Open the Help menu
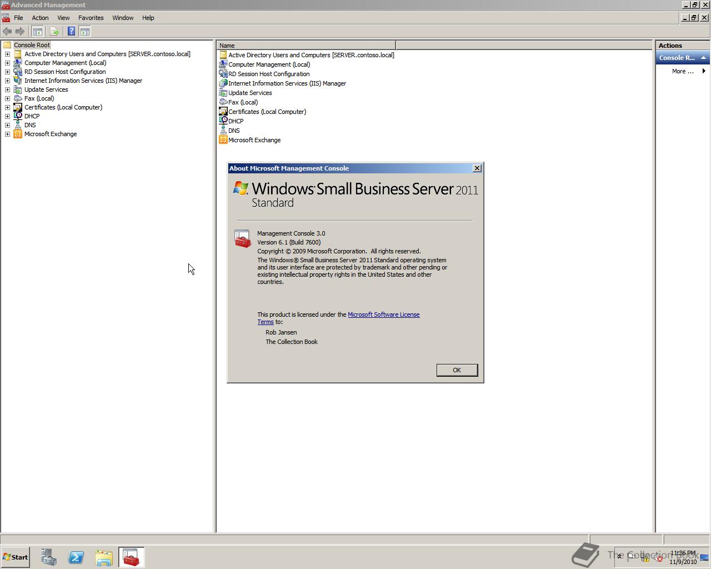This screenshot has width=711, height=569. tap(148, 18)
